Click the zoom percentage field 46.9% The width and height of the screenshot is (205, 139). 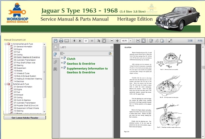click(x=125, y=41)
